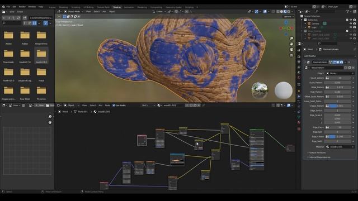Collapse the Collection in outliner
358x201 pixels.
(x=302, y=20)
